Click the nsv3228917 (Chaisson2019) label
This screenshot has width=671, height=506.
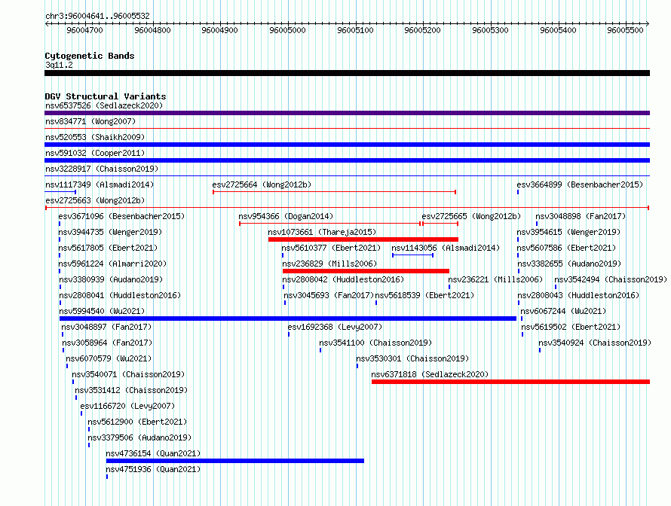[102, 169]
